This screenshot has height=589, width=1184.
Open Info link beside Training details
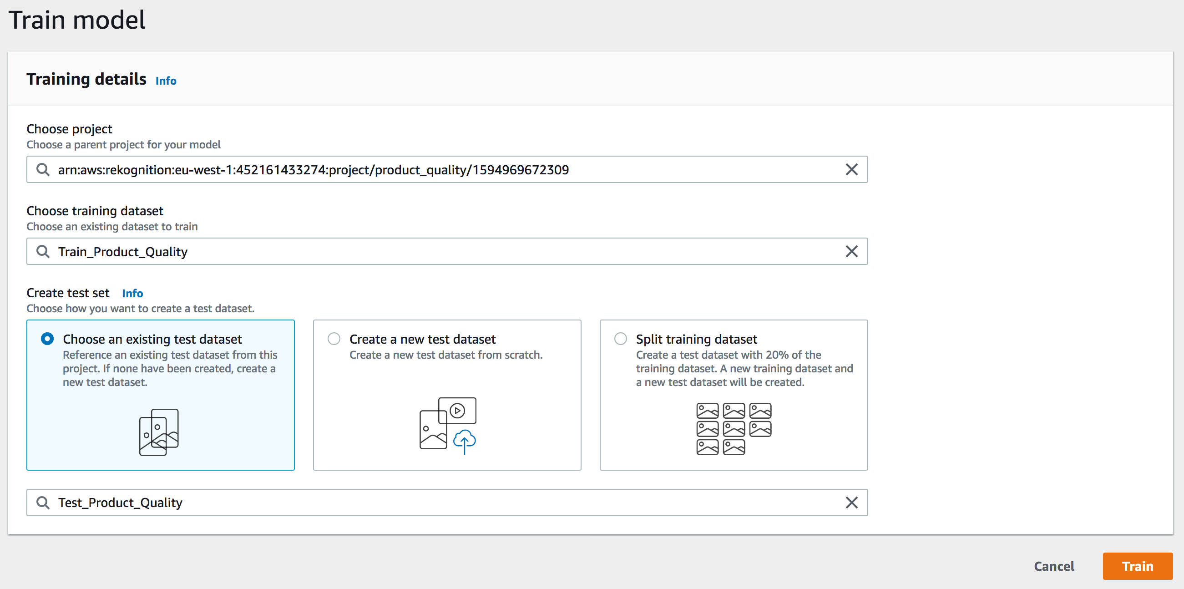(x=166, y=81)
